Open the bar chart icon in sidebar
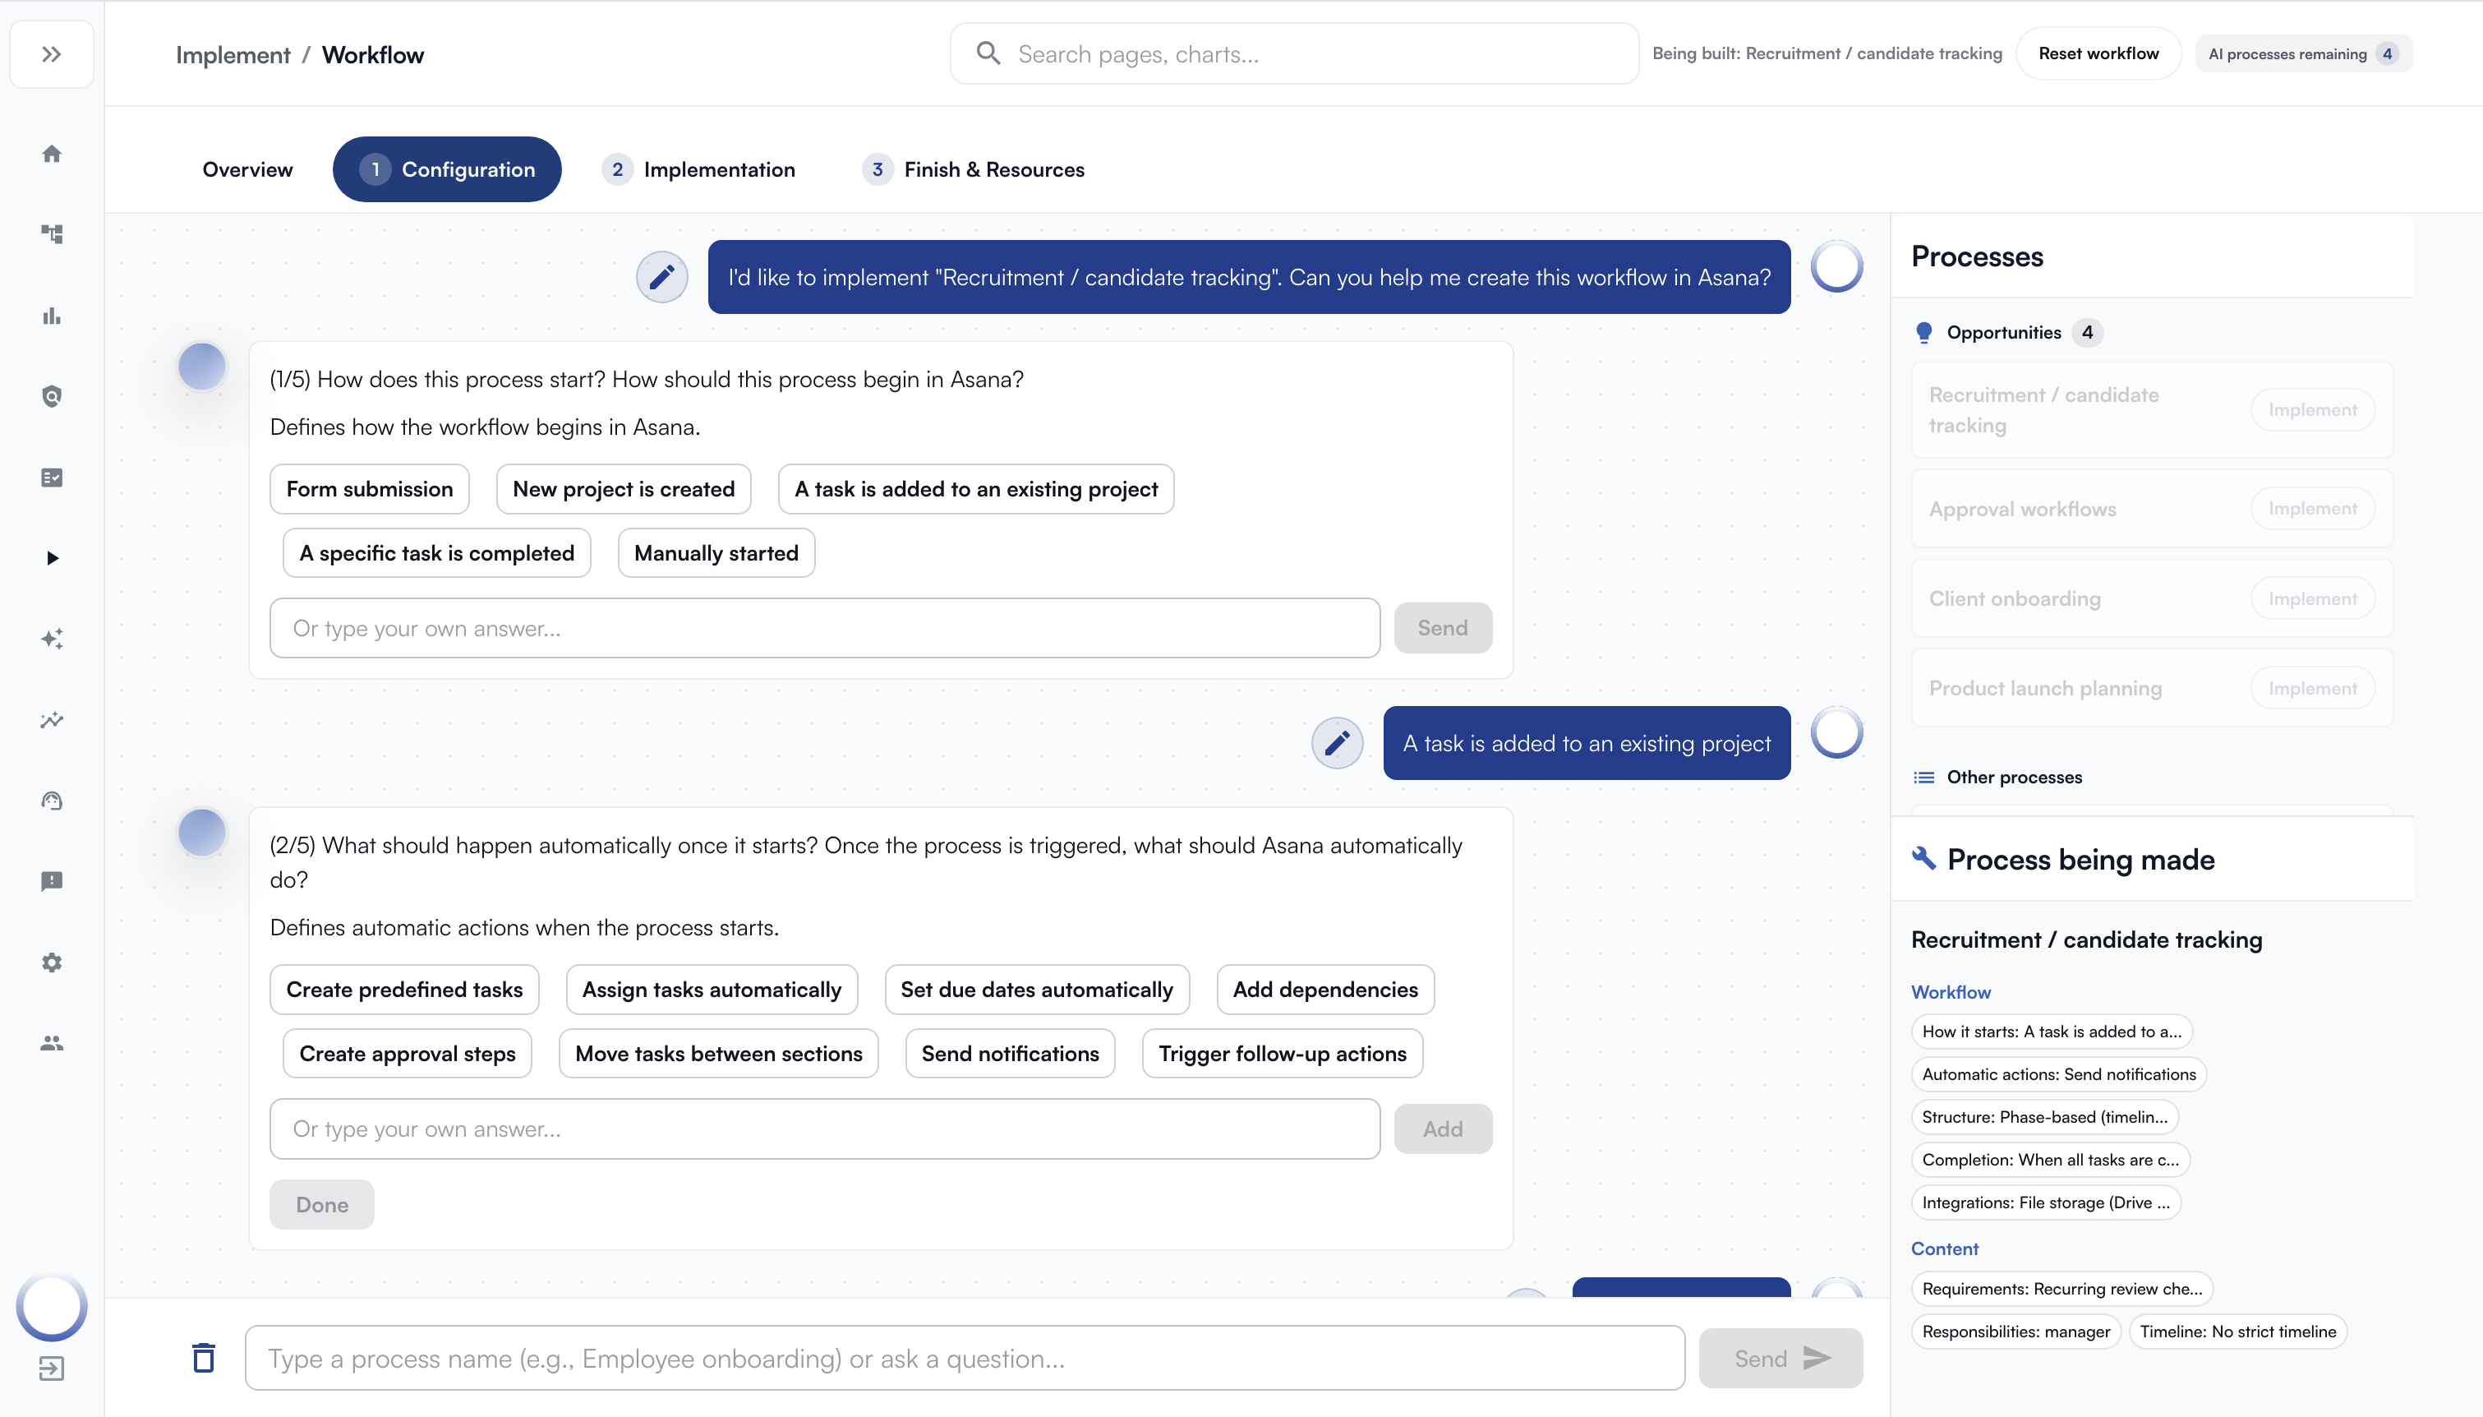The image size is (2483, 1417). [52, 316]
